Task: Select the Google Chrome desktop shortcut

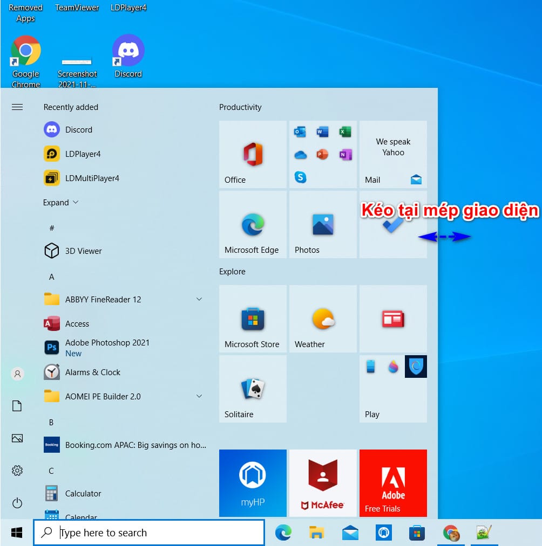Action: click(25, 61)
